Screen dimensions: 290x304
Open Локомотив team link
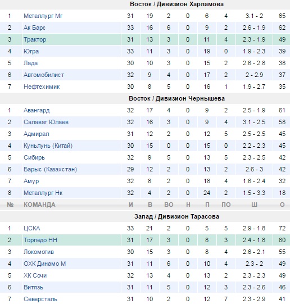click(39, 252)
